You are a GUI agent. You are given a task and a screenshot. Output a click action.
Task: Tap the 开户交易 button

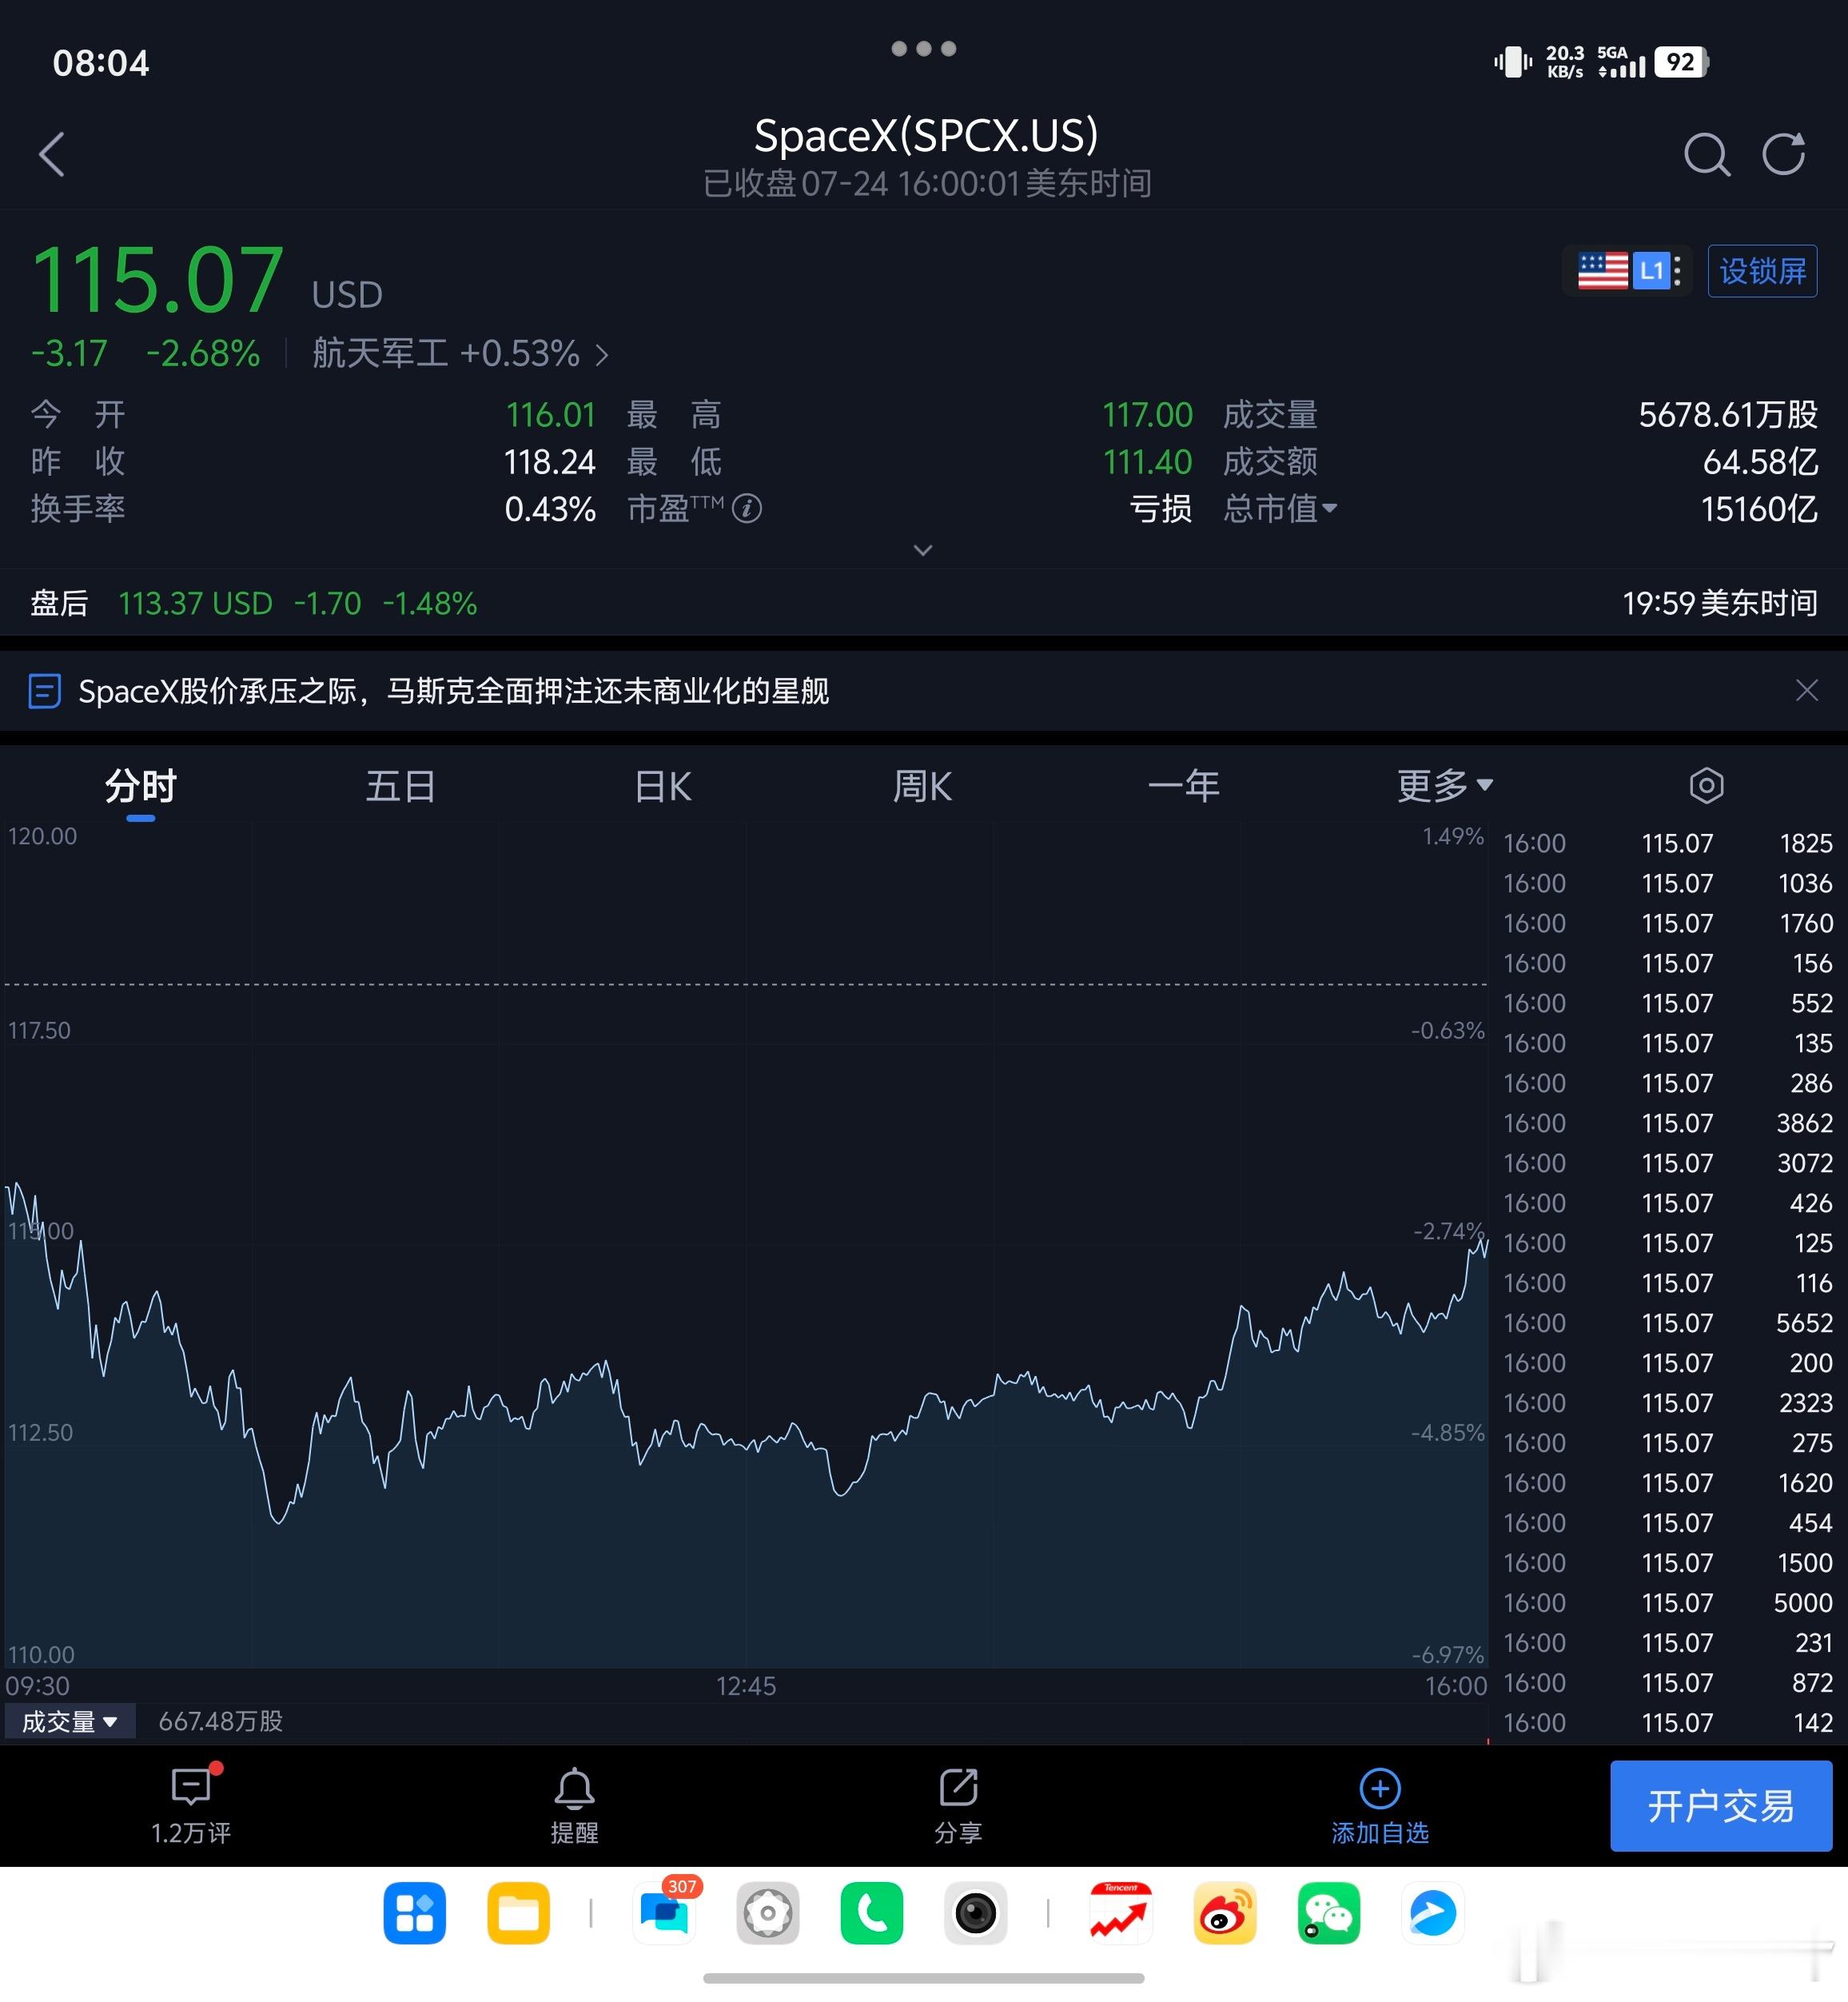(x=1721, y=1805)
